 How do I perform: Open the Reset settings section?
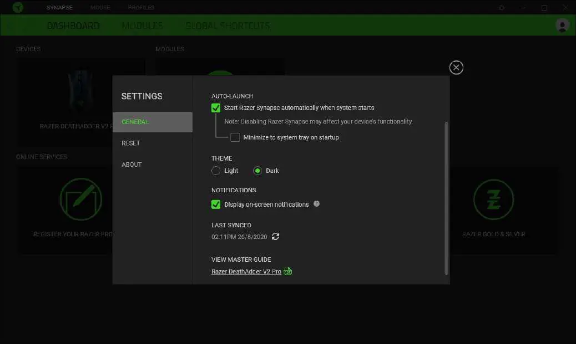(x=130, y=143)
